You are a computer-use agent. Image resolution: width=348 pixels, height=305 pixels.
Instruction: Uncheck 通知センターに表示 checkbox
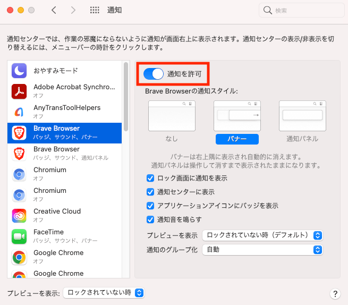150,192
